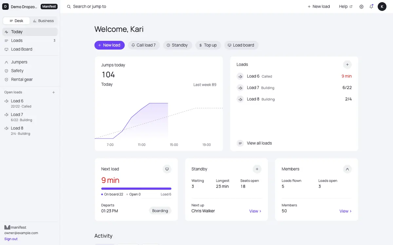Open the notifications bell
The height and width of the screenshot is (245, 393).
pyautogui.click(x=371, y=7)
